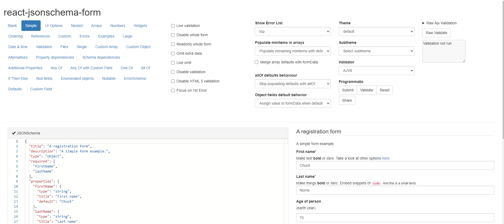Open the Validator AJV8 dropdown
Screen dimensions: 504x224
pos(376,71)
